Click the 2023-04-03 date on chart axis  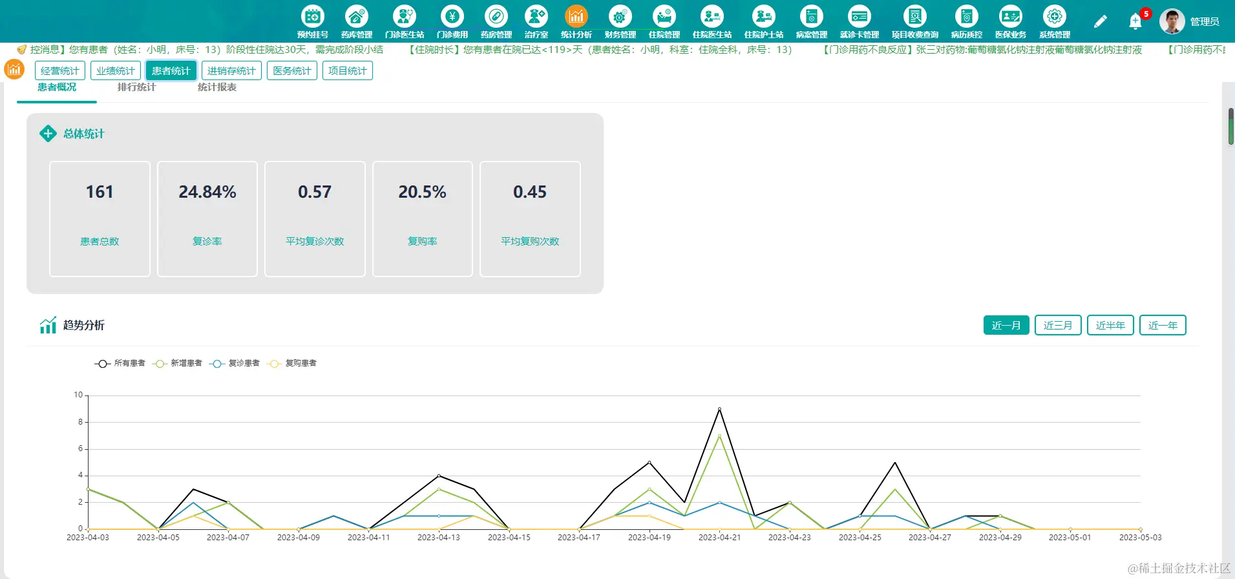click(88, 538)
